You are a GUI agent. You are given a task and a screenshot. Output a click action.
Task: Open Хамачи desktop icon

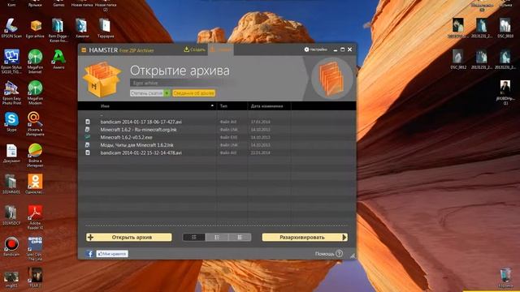pyautogui.click(x=82, y=28)
